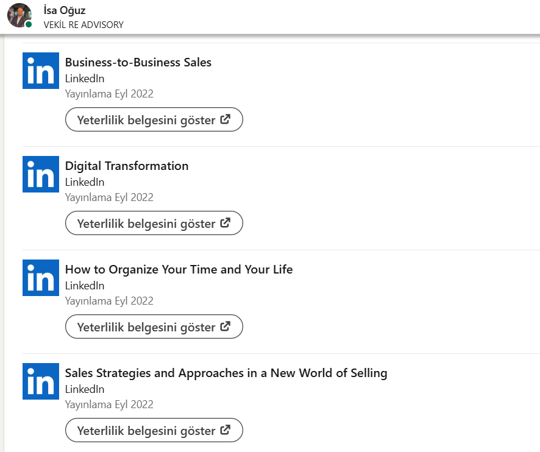Screen dimensions: 540x452
Task: Select the VEKİL RE ADVISORY headline text
Action: point(83,25)
